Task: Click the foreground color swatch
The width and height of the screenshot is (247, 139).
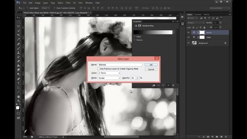Action: tap(17, 108)
